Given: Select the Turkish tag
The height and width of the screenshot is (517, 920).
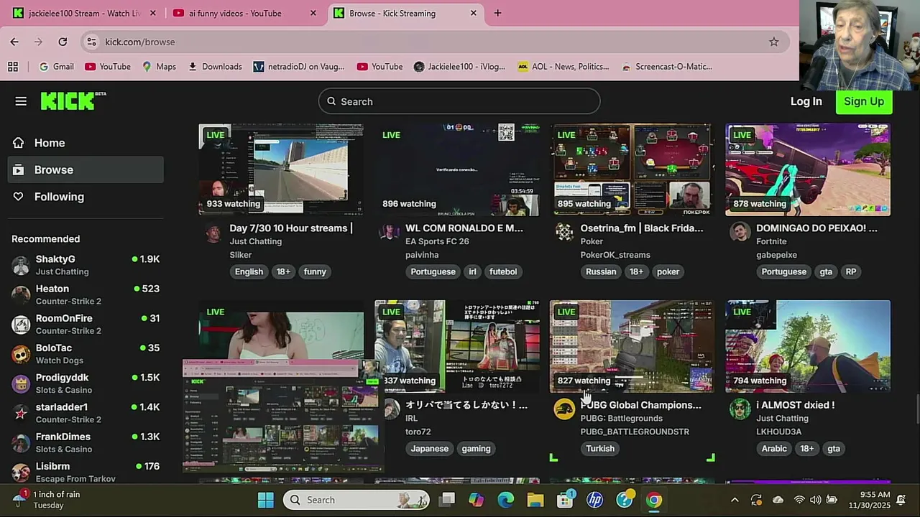Looking at the screenshot, I should [x=600, y=449].
